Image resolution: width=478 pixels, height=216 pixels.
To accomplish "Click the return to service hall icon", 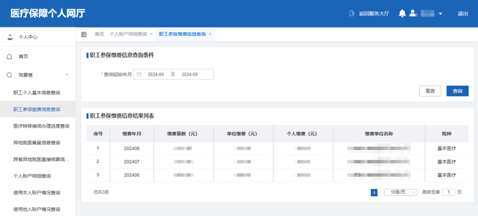I will [352, 13].
